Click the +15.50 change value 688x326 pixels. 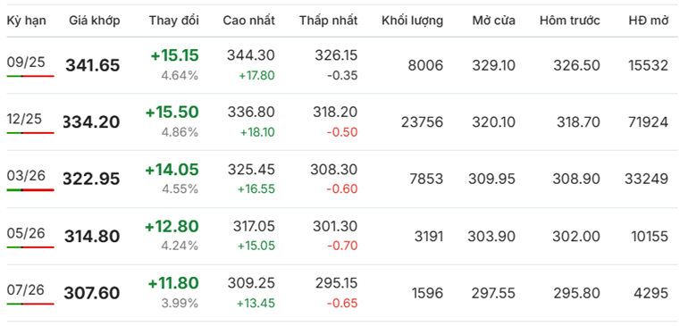172,113
